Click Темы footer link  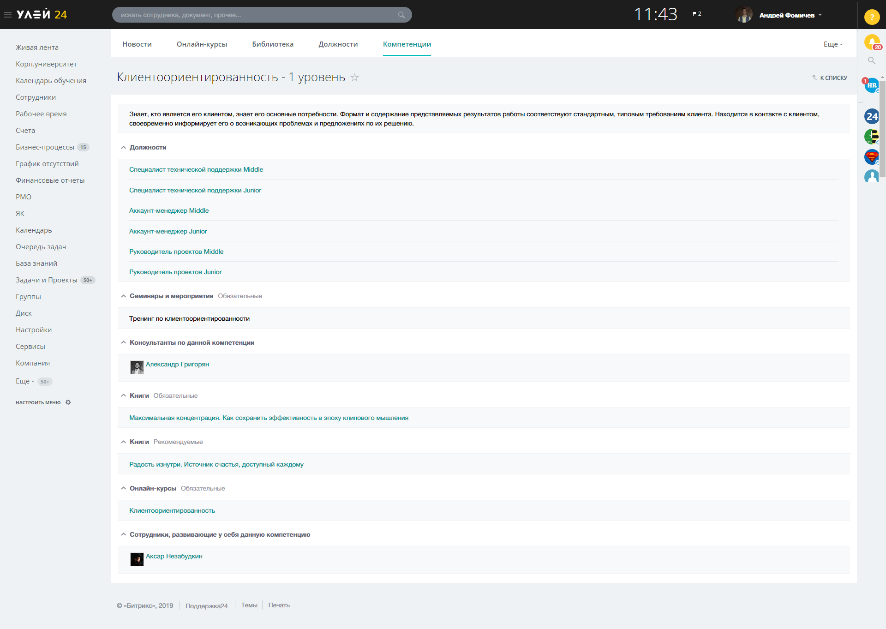[249, 605]
